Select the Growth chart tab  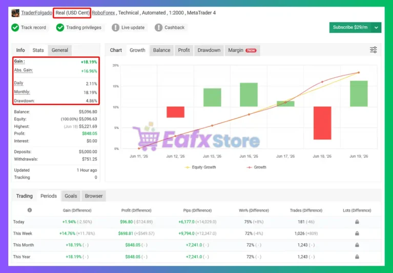click(137, 50)
